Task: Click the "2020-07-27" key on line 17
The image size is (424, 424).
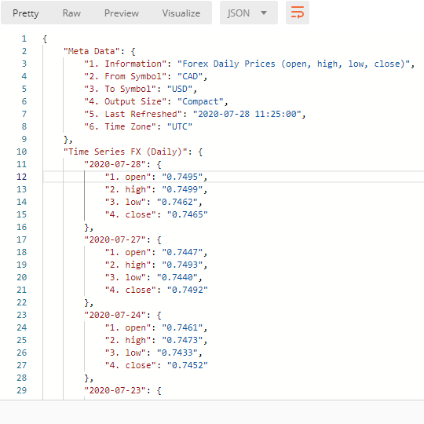Action: pyautogui.click(x=115, y=239)
